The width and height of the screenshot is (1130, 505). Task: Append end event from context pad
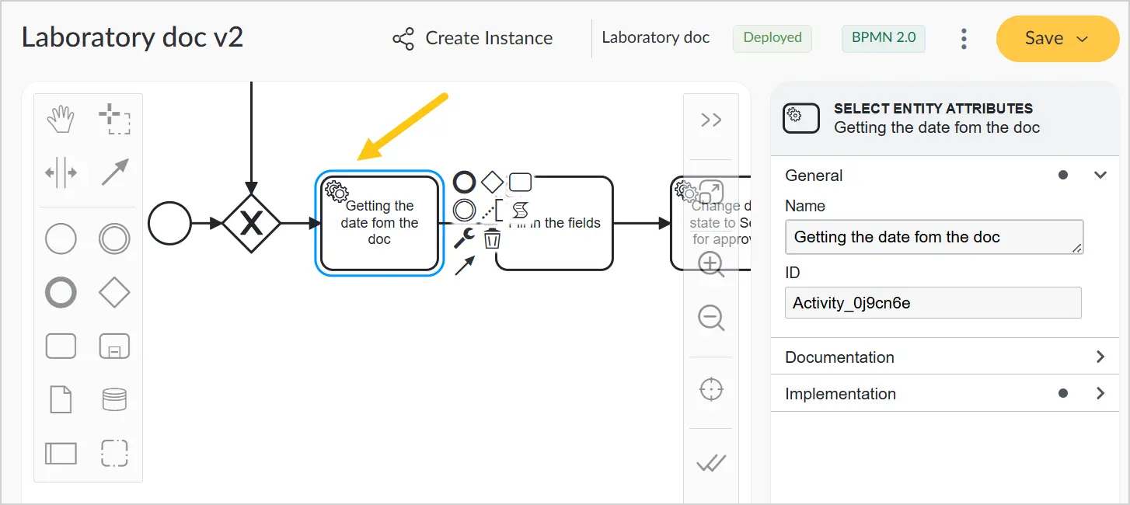(464, 183)
